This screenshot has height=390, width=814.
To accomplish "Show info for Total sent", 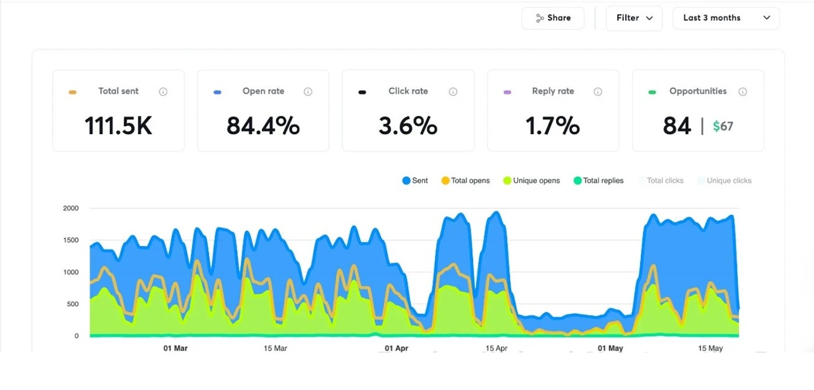I will coord(163,92).
